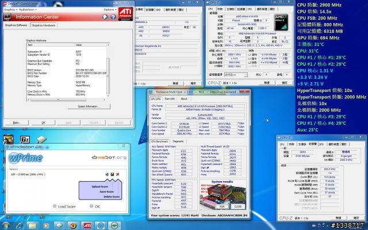This screenshot has height=230, width=368.
Task: Click the System Information button
Action: coord(89,106)
